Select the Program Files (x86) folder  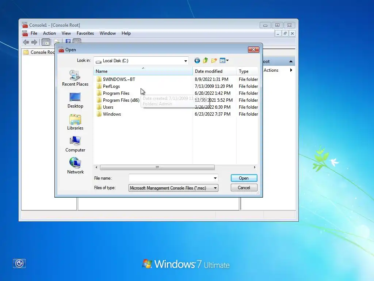118,100
